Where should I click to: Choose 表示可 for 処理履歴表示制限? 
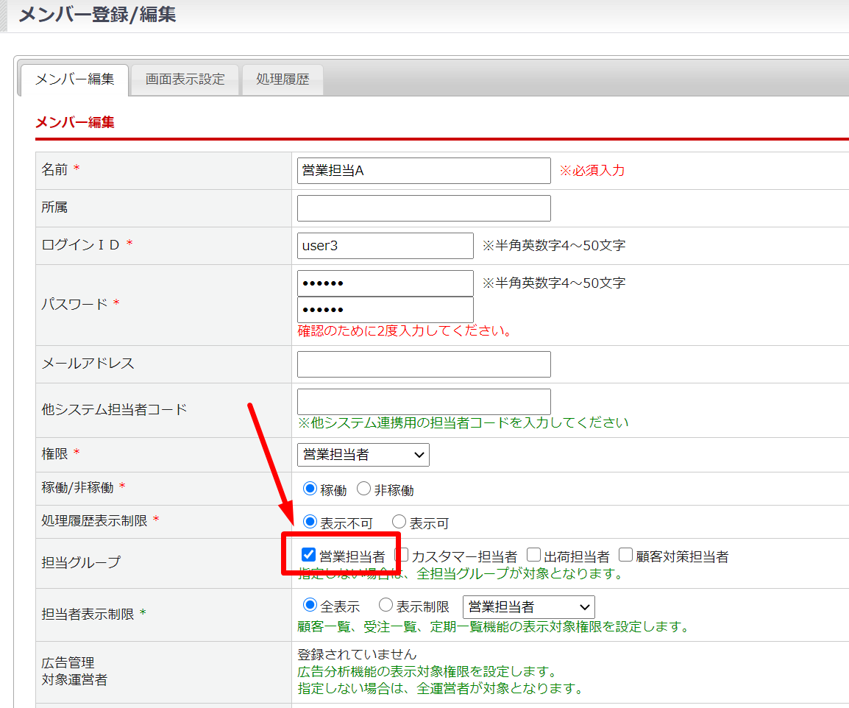399,522
